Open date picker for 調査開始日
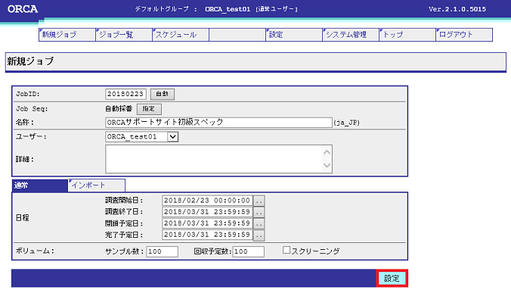The height and width of the screenshot is (293, 511). coord(259,201)
